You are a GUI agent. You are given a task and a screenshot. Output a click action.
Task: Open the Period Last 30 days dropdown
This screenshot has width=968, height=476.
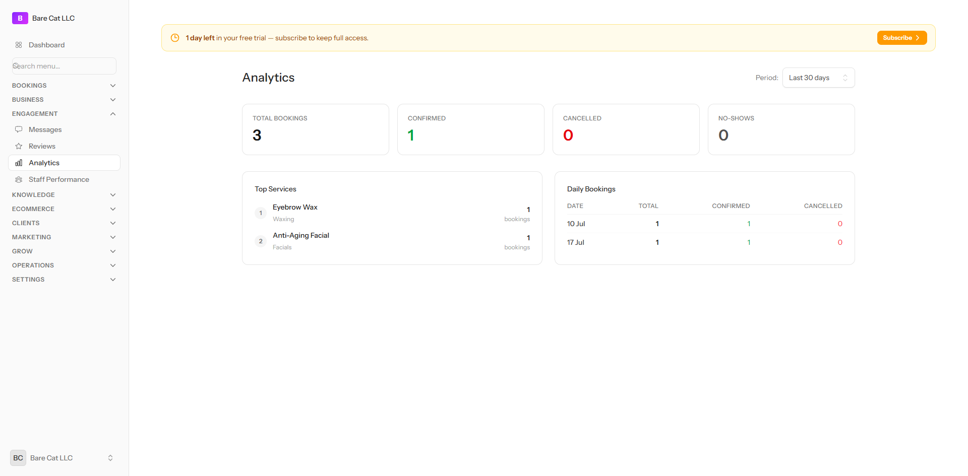pyautogui.click(x=818, y=78)
